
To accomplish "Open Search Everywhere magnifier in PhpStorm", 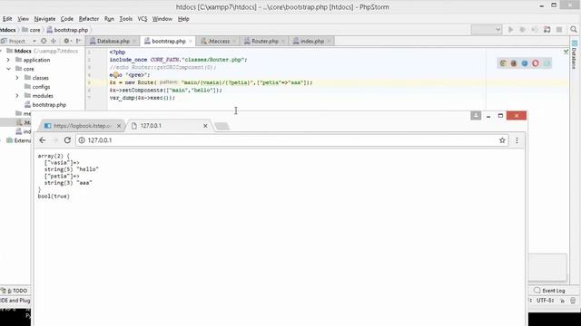I will point(574,30).
